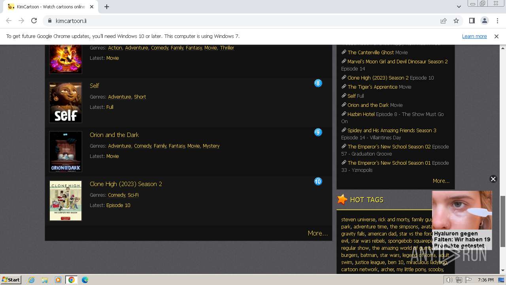
Task: Select the justice league hot tag
Action: 370,262
